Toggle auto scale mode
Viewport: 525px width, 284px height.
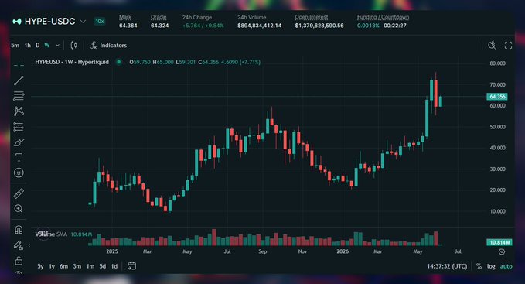tap(506, 266)
